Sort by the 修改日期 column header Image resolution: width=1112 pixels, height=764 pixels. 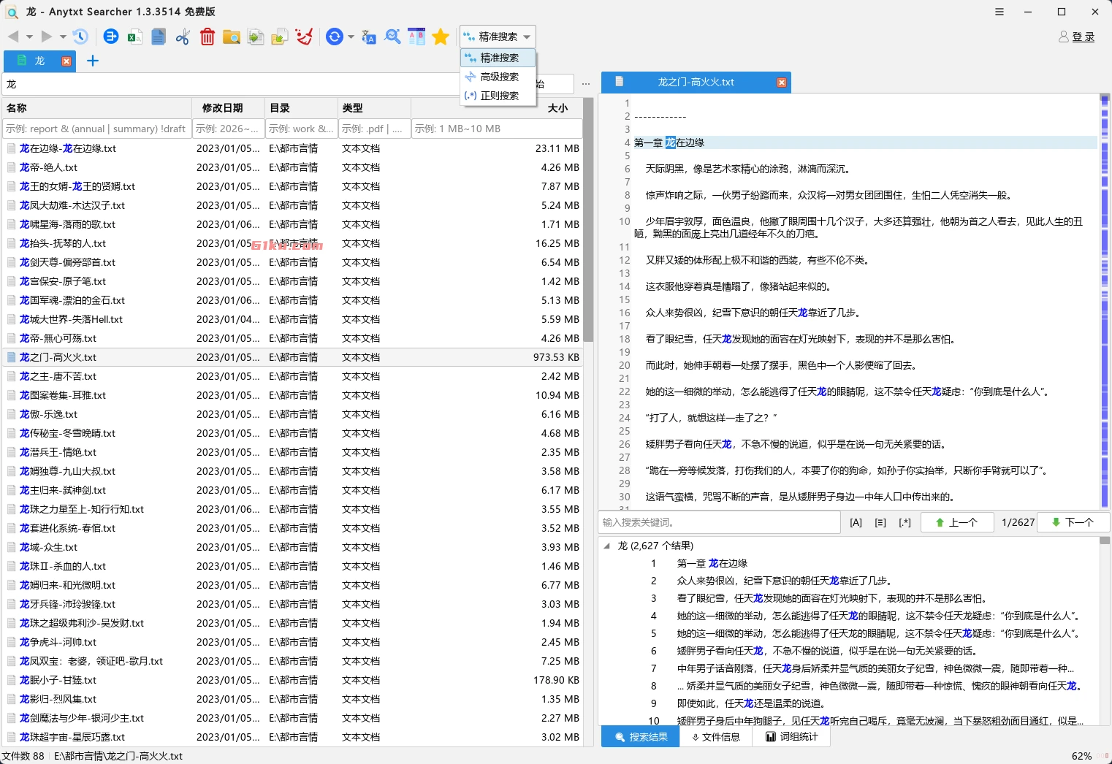229,107
